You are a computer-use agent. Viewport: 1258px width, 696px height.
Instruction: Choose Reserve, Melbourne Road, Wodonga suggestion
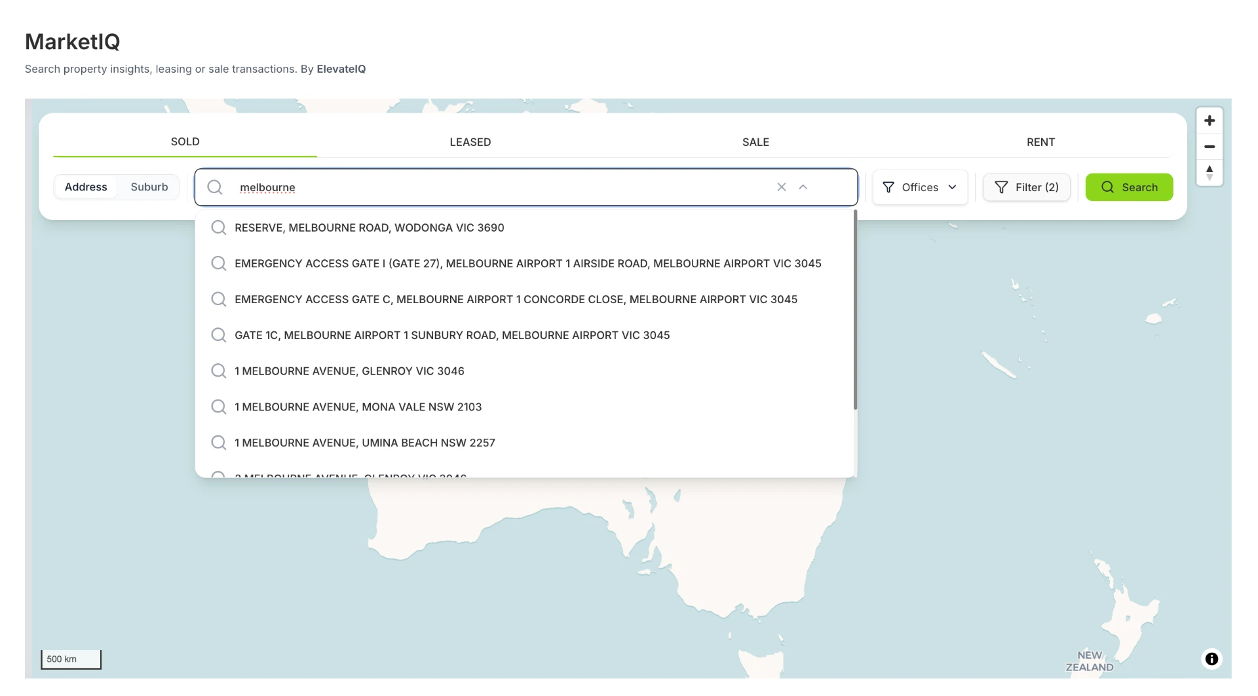click(524, 228)
